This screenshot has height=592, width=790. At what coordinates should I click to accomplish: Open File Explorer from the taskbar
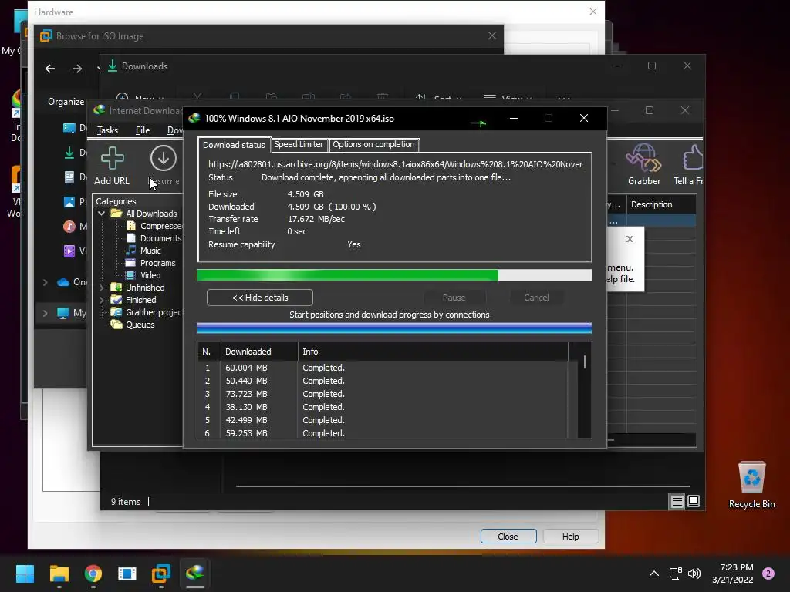coord(59,573)
